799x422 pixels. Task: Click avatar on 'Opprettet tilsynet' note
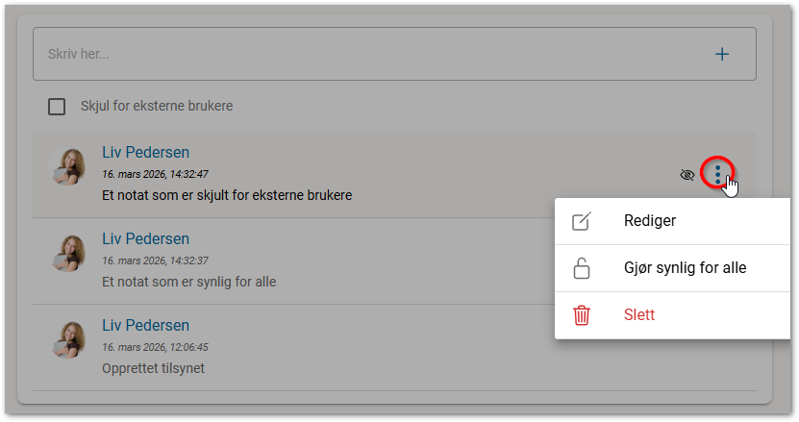[69, 340]
